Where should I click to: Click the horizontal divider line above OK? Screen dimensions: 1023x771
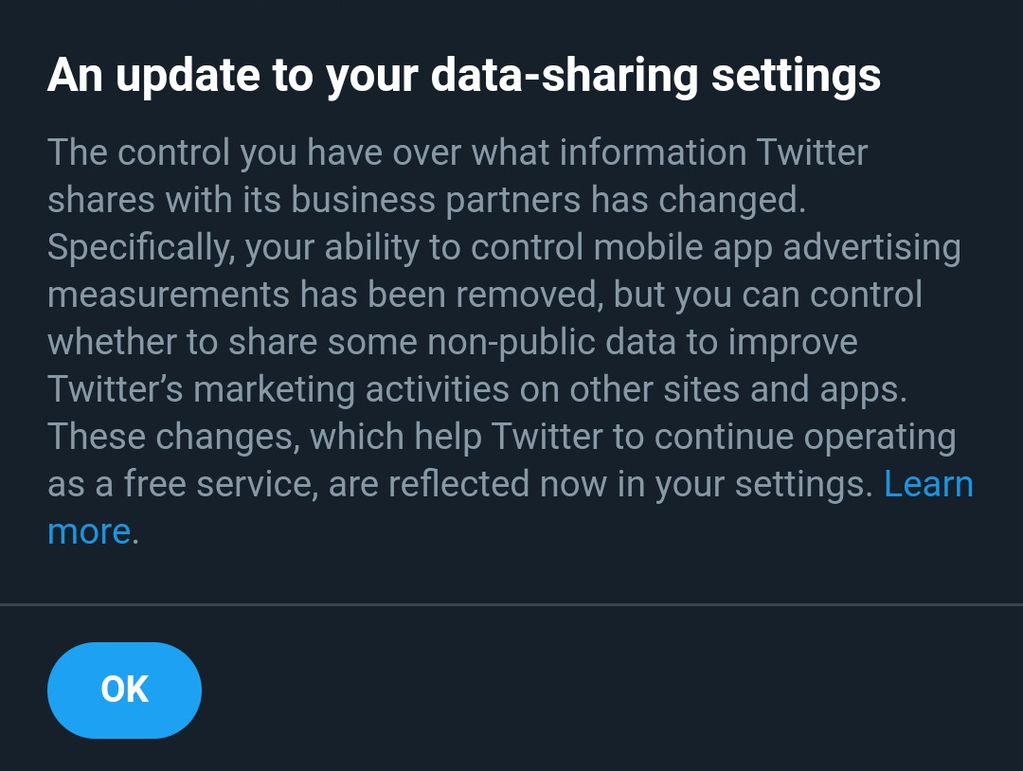tap(511, 603)
